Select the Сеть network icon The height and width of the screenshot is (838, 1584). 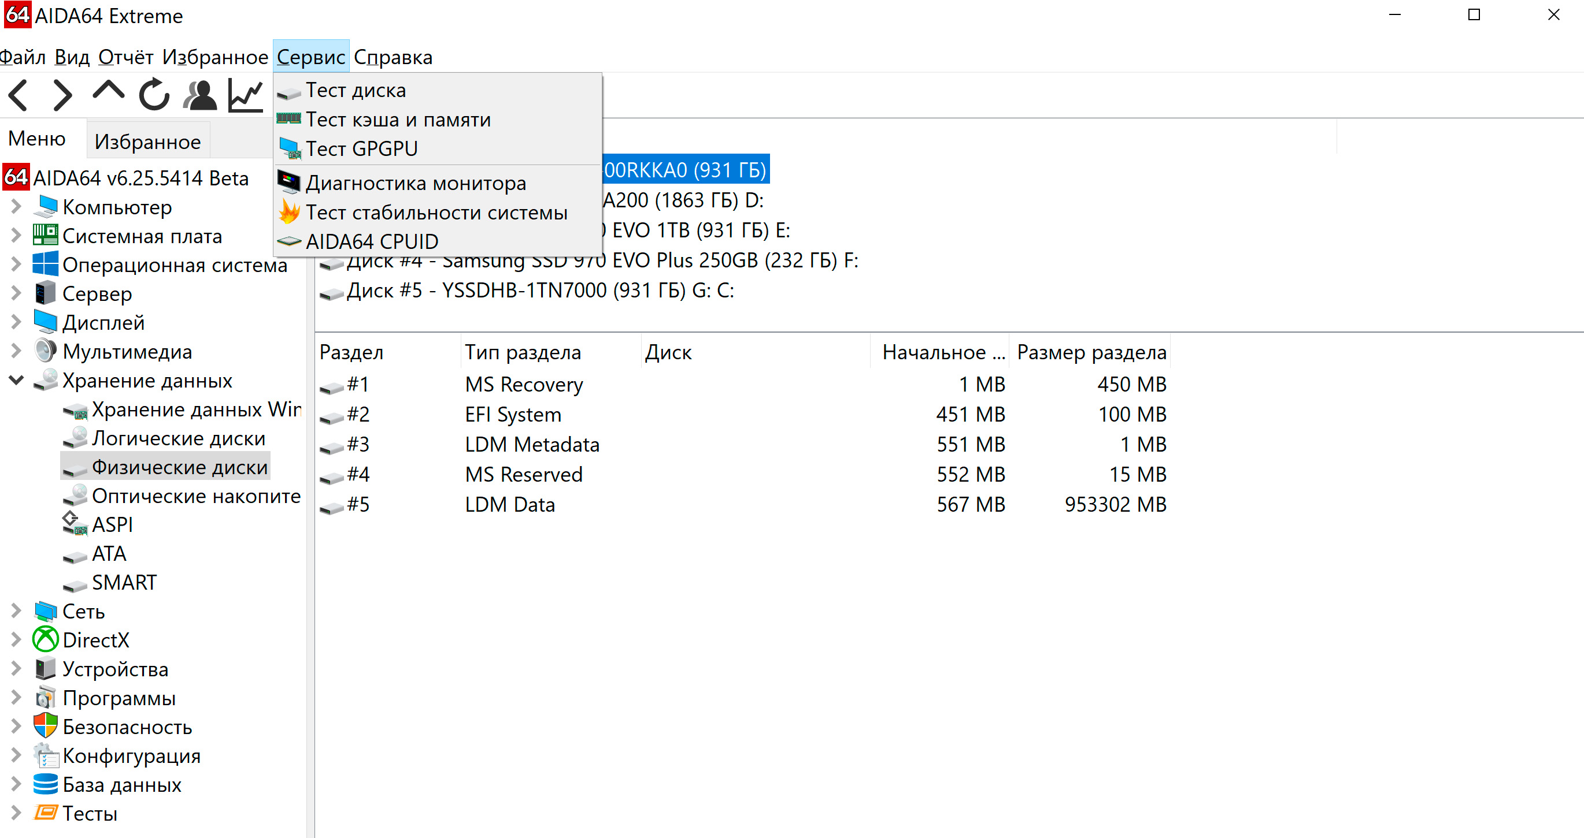(x=46, y=611)
